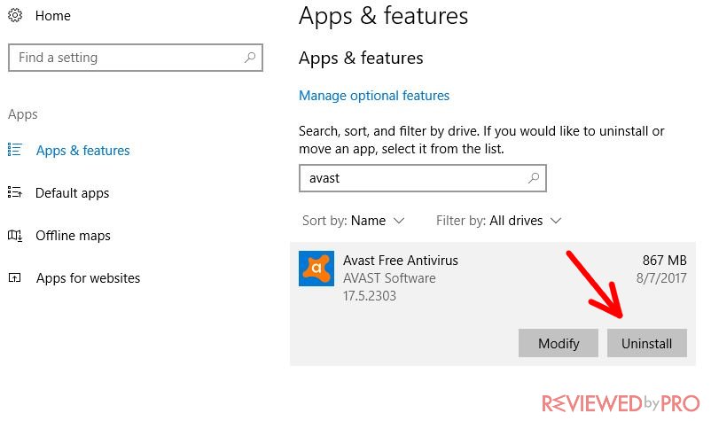Viewport: 711px width, 421px height.
Task: Select the Avast Free Antivirus entry name
Action: [401, 261]
